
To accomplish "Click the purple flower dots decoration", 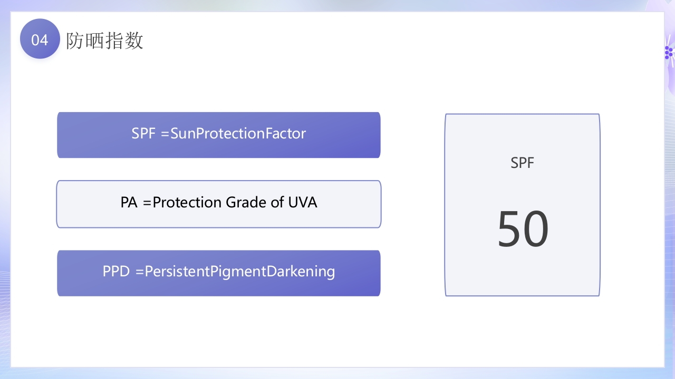I will coord(669,52).
